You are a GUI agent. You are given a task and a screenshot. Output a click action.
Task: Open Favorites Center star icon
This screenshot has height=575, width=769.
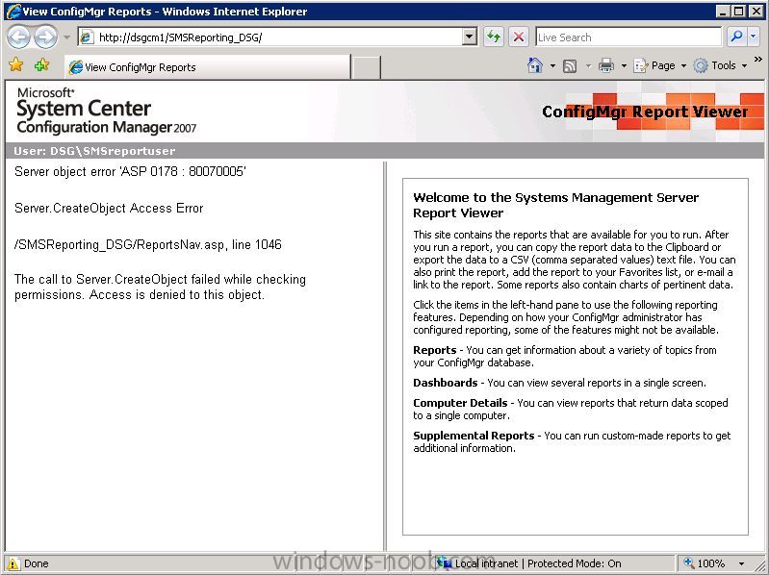click(x=15, y=64)
